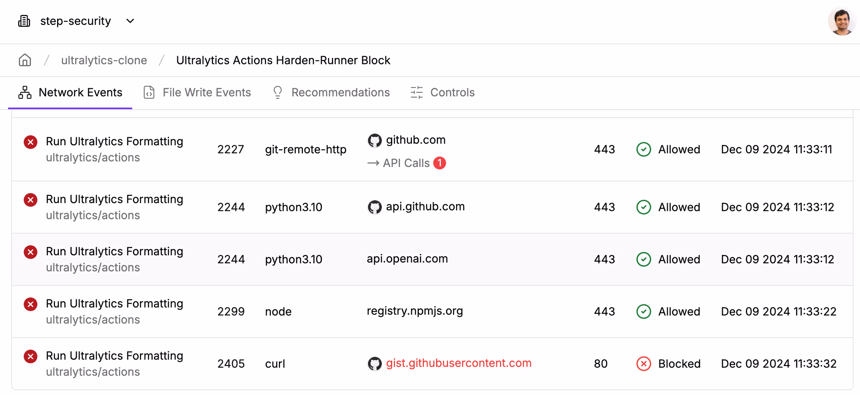Click the File Write Events file icon
Image resolution: width=860 pixels, height=395 pixels.
coord(149,92)
